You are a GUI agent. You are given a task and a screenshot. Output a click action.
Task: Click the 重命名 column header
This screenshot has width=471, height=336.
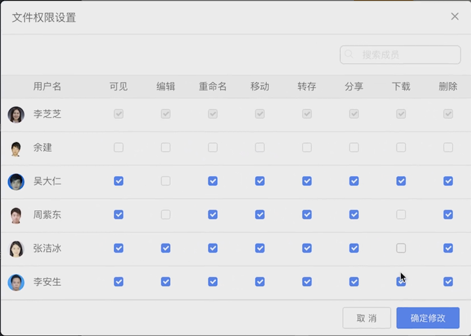coord(213,87)
